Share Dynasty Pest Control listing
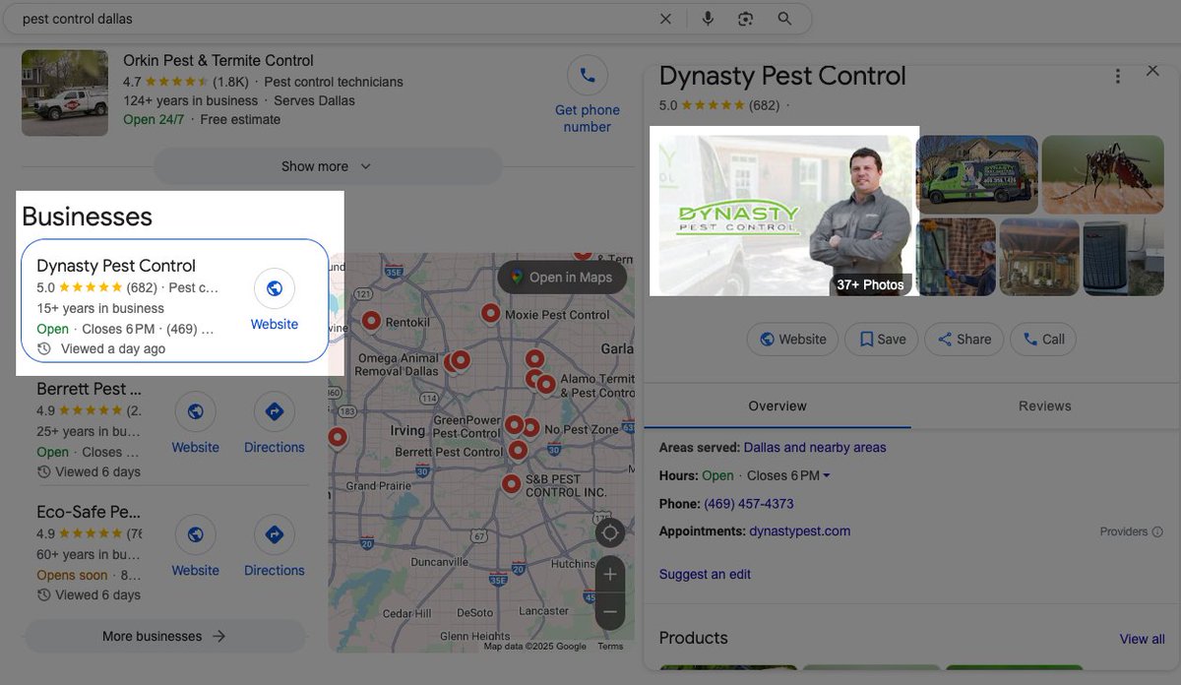 [964, 339]
